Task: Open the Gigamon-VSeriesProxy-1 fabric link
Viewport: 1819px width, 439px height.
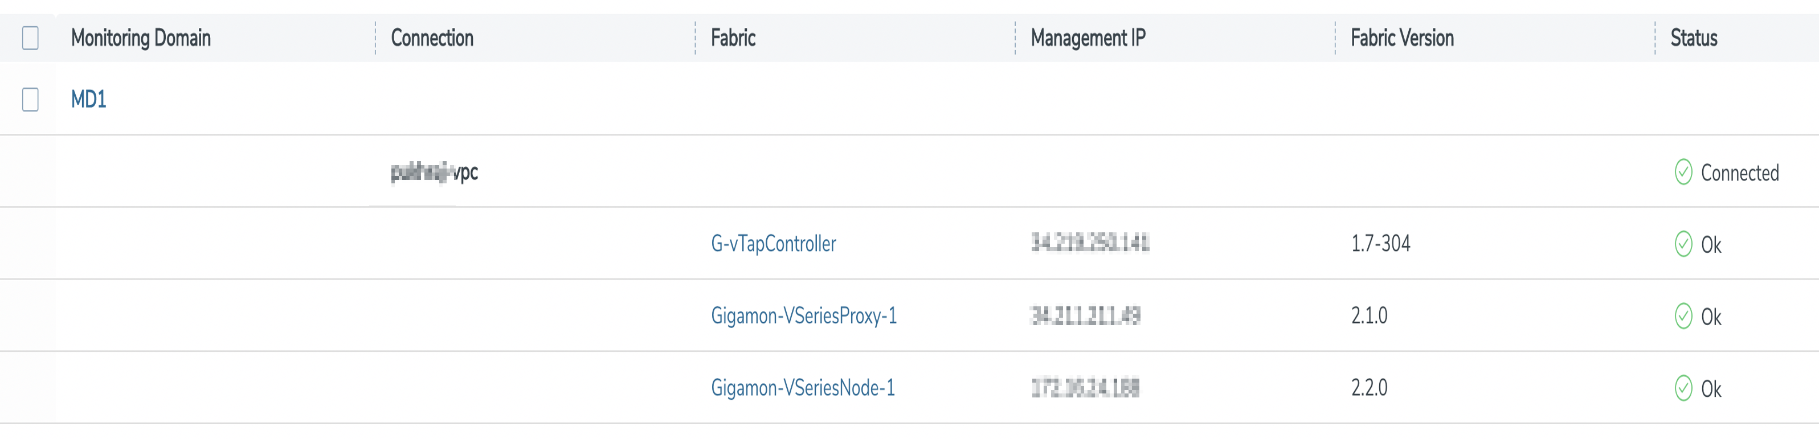Action: click(804, 315)
